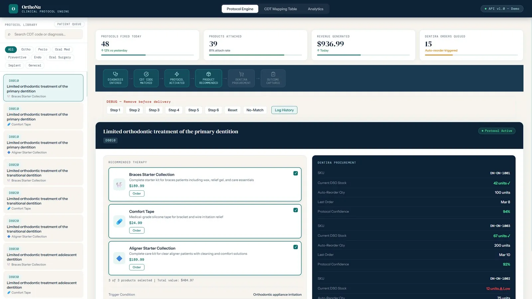Open D8020 protocol with Comfort Tape
Viewport: 532px width, 299px height.
(x=43, y=200)
